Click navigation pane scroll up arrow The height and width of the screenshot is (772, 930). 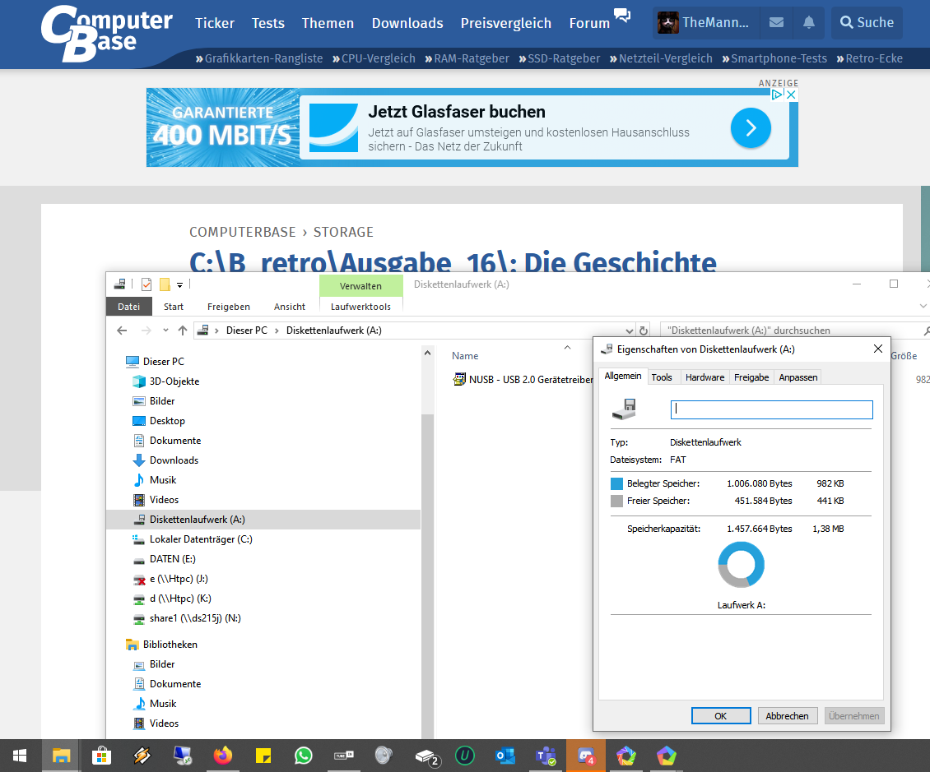point(427,353)
